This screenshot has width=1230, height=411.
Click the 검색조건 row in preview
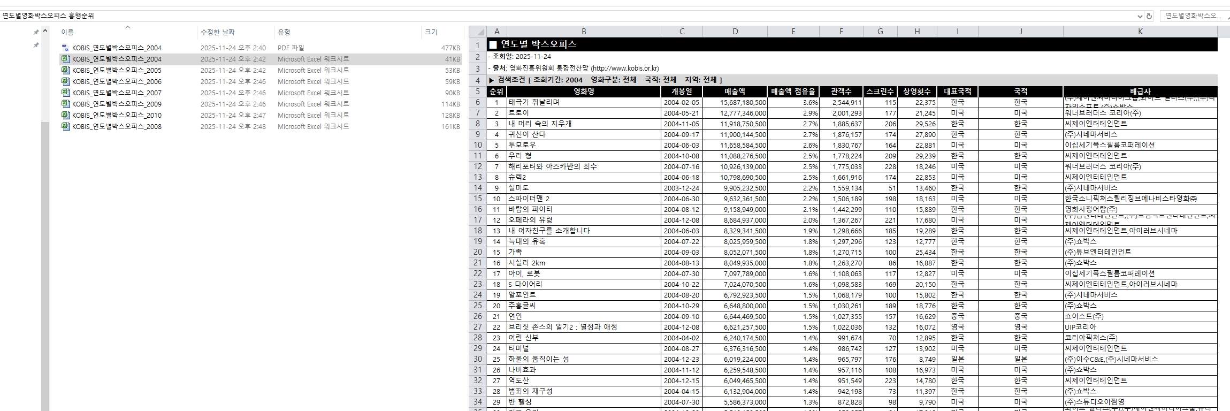852,80
